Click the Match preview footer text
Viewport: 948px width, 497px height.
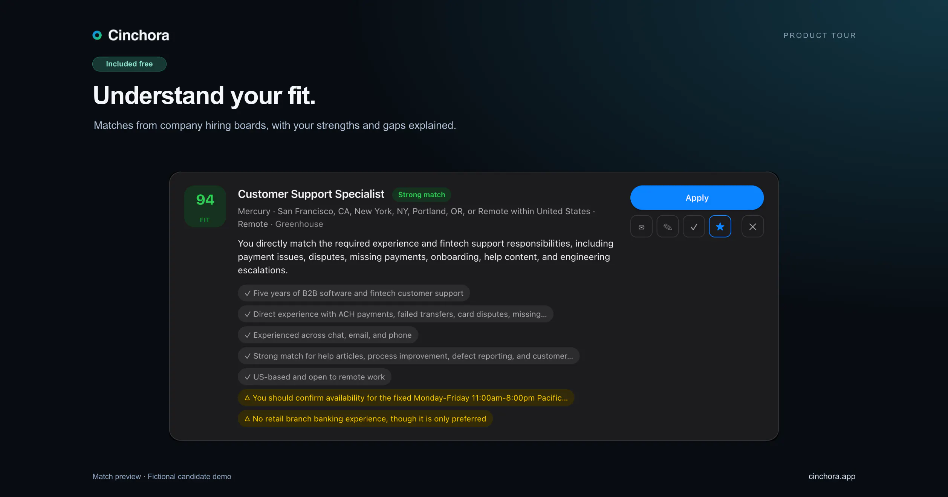coord(162,476)
